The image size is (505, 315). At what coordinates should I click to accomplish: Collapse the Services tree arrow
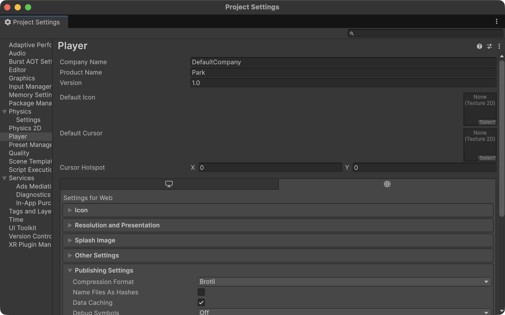click(x=4, y=178)
